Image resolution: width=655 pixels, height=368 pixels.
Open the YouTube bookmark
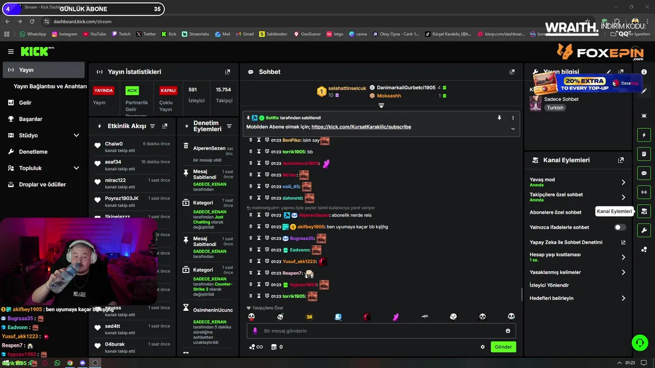pyautogui.click(x=94, y=34)
